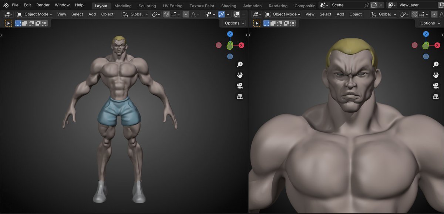Click green Y axis on left gizmo

coord(230,46)
